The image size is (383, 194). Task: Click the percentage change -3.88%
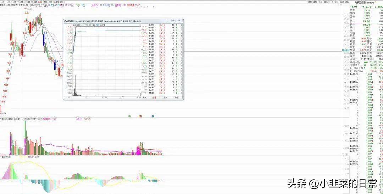click(378, 7)
